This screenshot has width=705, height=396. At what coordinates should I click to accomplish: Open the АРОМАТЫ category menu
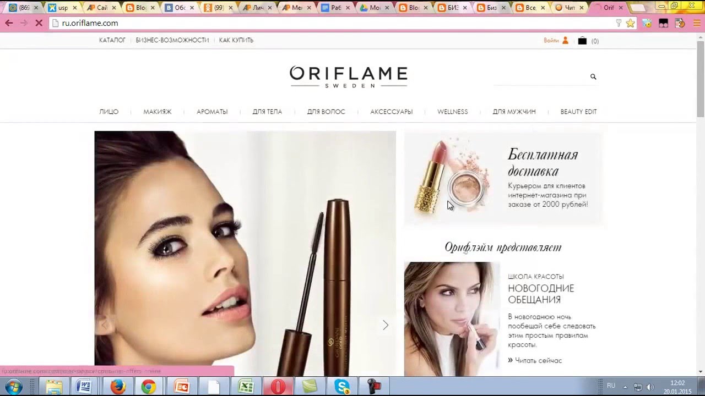click(x=212, y=112)
